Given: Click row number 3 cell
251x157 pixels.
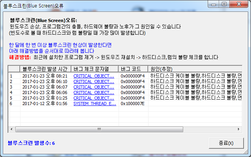Looking at the screenshot, I should coord(14,87).
